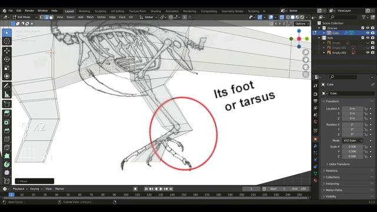This screenshot has height=212, width=377.
Task: Click the viewport zoom magnifier icon
Action: click(x=306, y=52)
